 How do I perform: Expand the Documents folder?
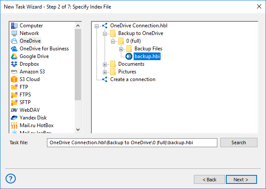click(105, 64)
